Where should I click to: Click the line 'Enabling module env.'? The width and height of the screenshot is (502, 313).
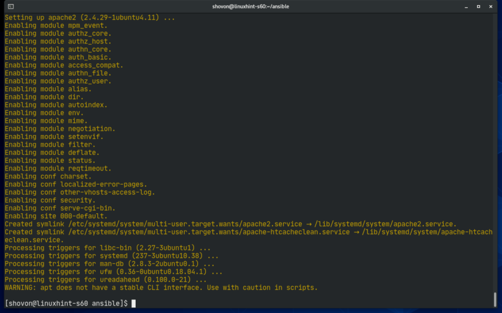[44, 113]
